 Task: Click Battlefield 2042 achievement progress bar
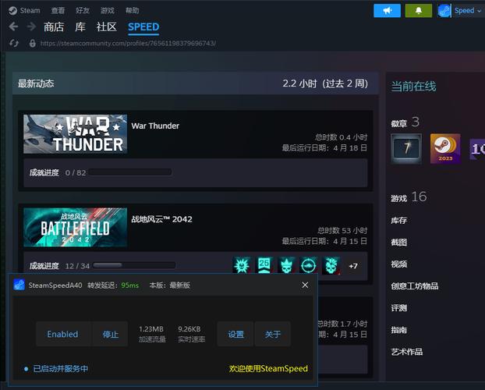click(134, 265)
